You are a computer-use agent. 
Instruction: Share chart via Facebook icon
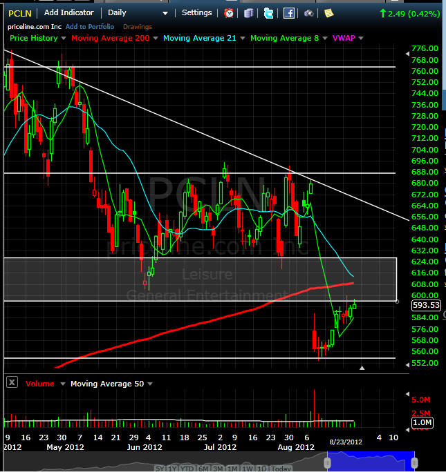(x=288, y=13)
